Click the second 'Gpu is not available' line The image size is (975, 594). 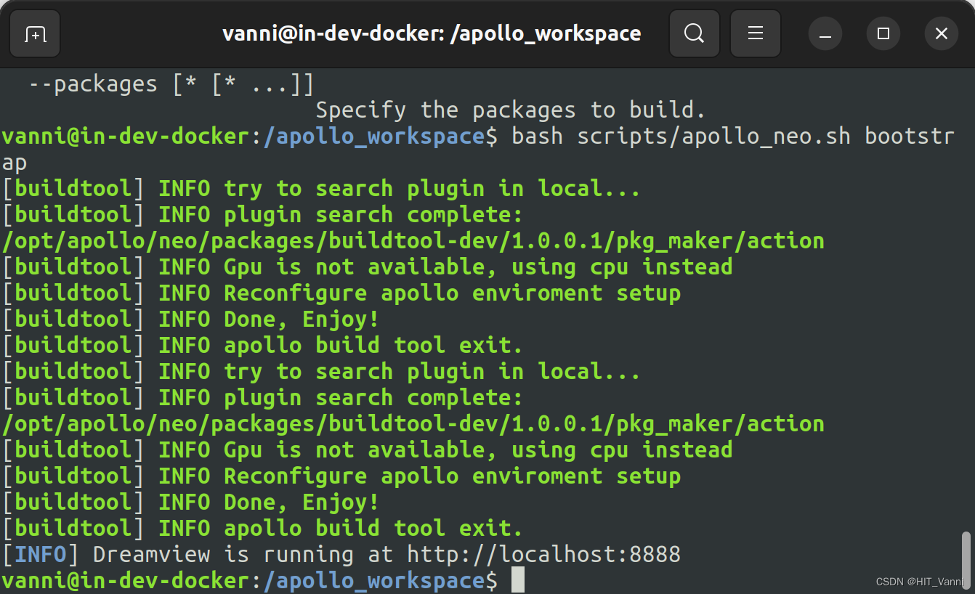click(x=367, y=450)
